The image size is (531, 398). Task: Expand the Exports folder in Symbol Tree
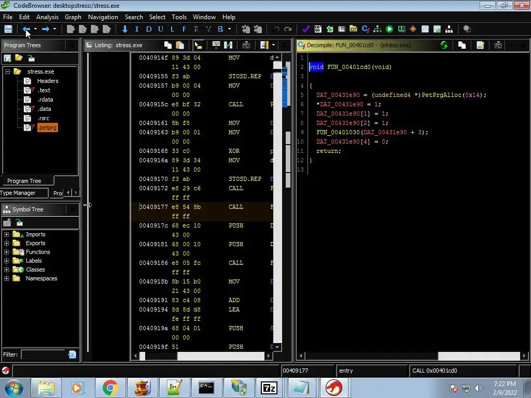click(6, 243)
